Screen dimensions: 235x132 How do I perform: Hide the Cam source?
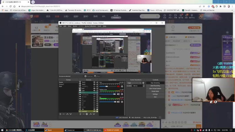point(94,91)
